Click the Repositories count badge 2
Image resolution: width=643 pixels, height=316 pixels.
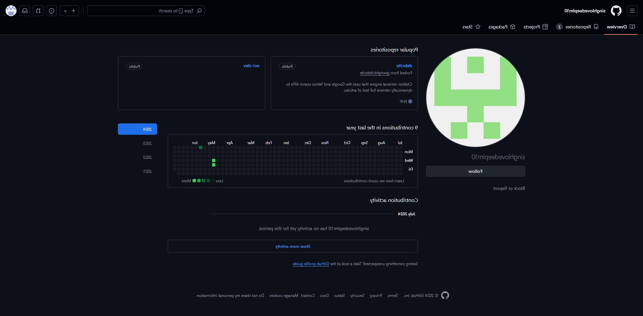pos(559,27)
